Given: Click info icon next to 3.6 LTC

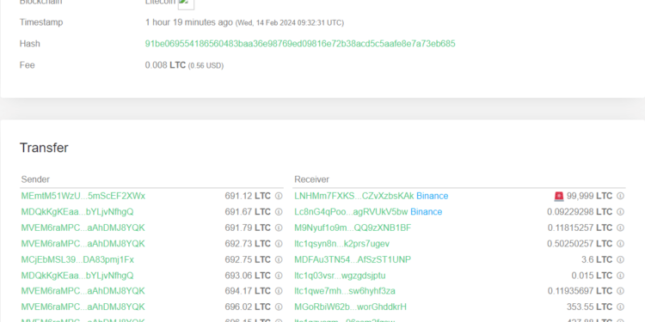Looking at the screenshot, I should pos(620,259).
